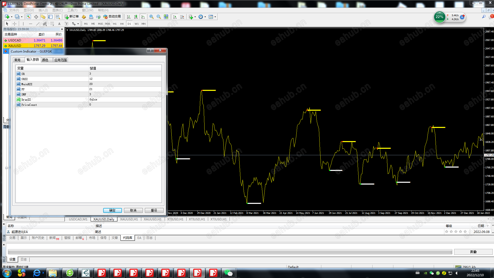Image resolution: width=494 pixels, height=278 pixels.
Task: Expand the periodicity clock dropdown
Action: click(x=205, y=17)
